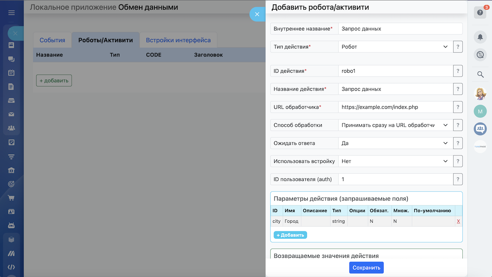Delete the city parameter row

click(458, 221)
